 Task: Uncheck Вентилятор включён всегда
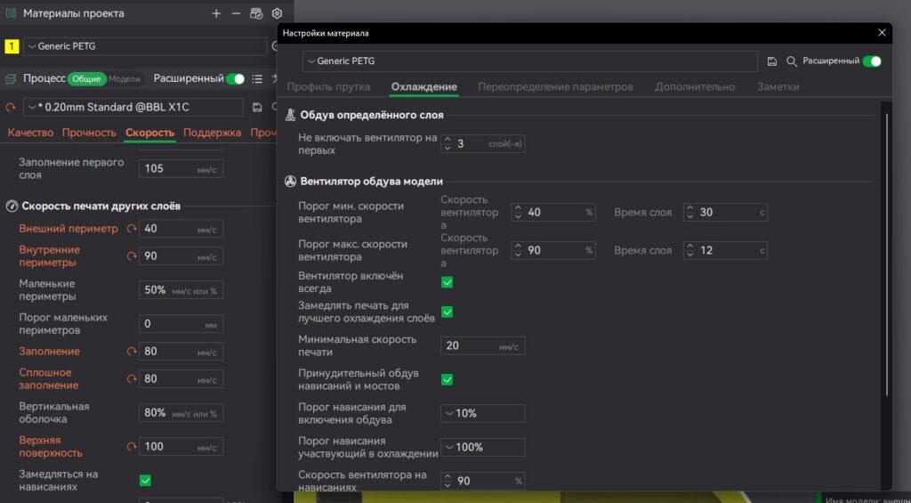coord(447,282)
